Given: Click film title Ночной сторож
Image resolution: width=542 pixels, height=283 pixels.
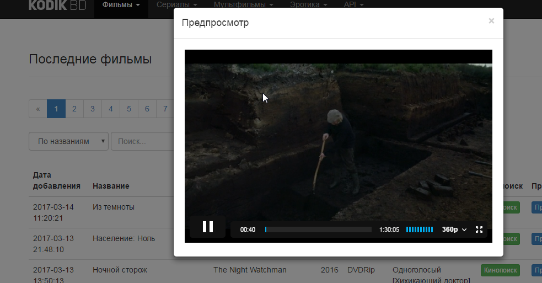Looking at the screenshot, I should [x=120, y=270].
